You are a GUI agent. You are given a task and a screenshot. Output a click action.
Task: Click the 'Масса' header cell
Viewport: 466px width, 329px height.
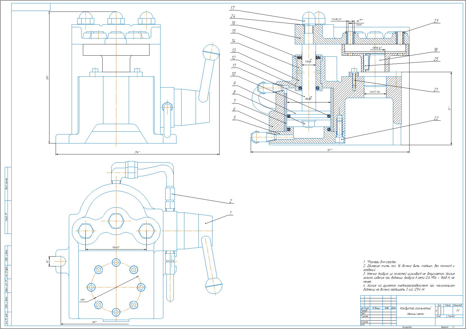click(x=448, y=305)
